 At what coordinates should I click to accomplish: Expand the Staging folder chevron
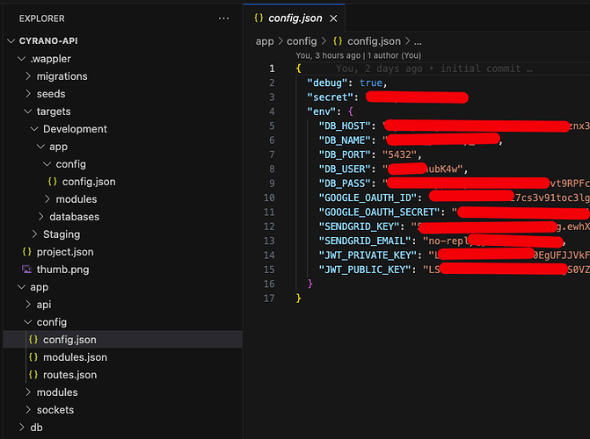click(34, 234)
